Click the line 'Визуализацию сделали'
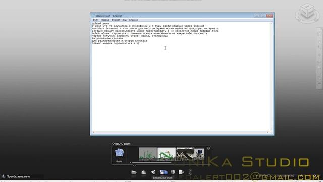The width and height of the screenshot is (323, 182). tap(107, 38)
